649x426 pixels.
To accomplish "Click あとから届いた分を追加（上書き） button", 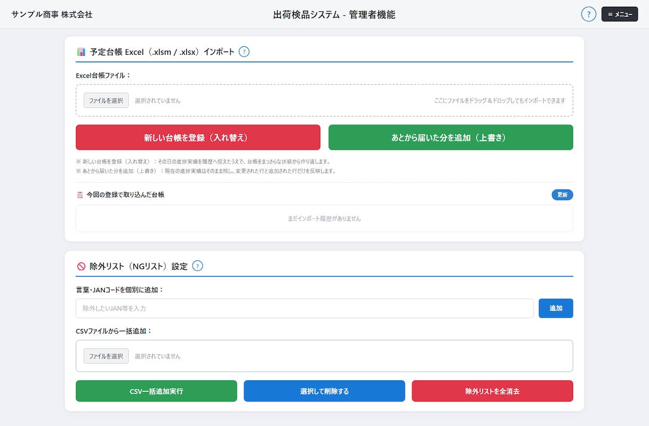I will (x=451, y=137).
